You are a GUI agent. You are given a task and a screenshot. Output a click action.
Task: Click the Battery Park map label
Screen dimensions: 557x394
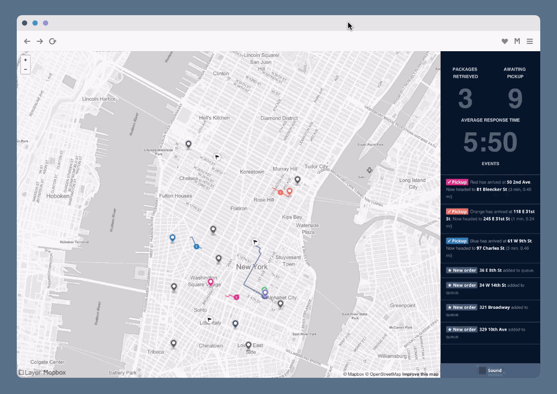(122, 373)
